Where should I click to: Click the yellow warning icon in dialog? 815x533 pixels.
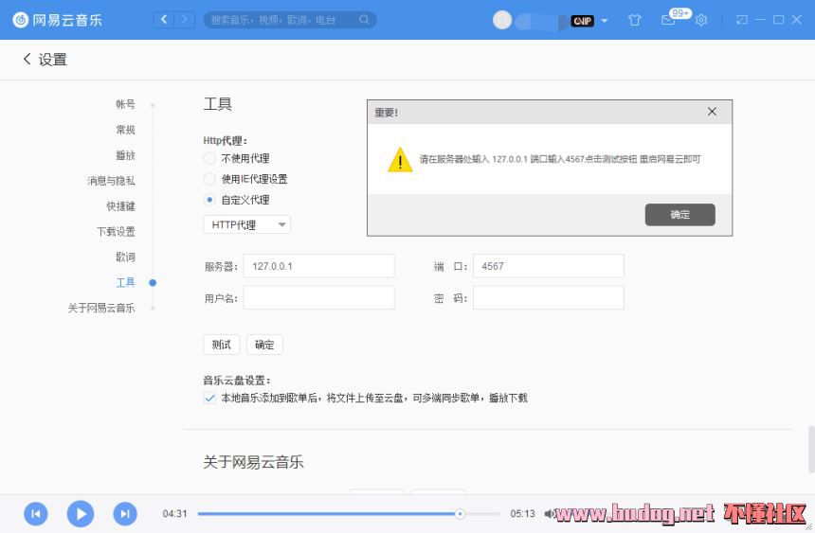click(x=400, y=159)
